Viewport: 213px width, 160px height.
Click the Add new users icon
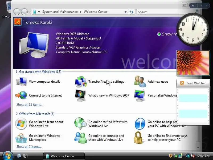(x=140, y=82)
